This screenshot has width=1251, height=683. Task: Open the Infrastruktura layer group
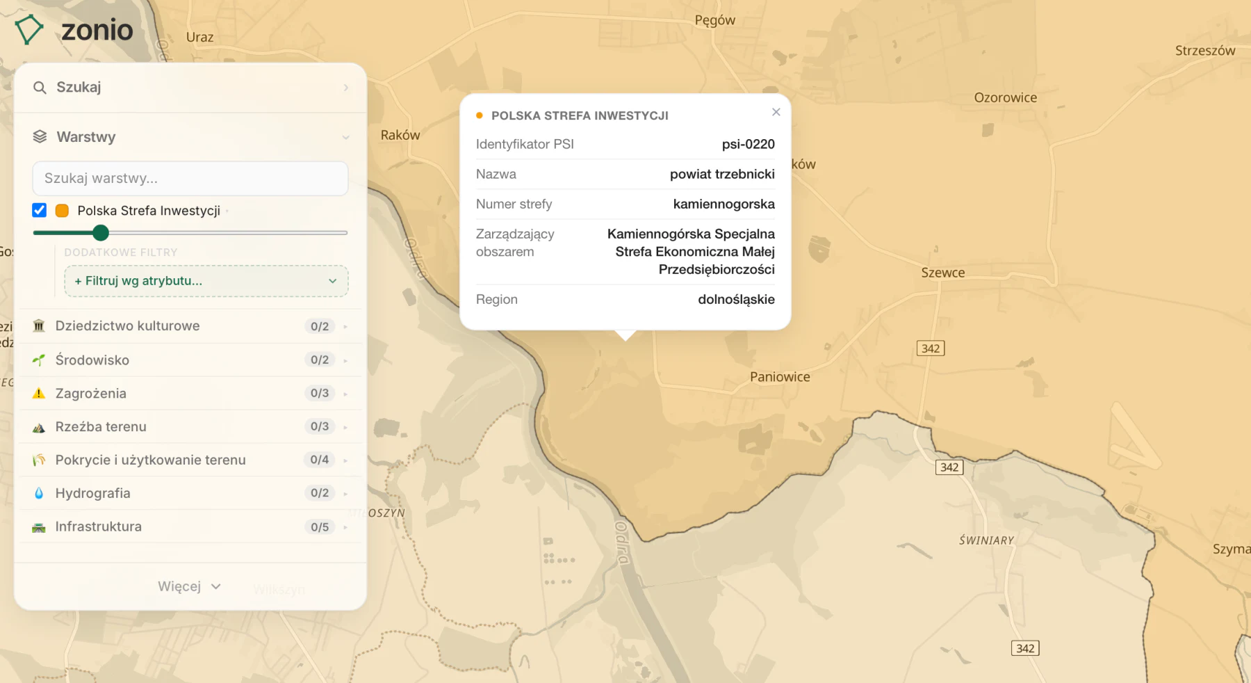(x=190, y=527)
